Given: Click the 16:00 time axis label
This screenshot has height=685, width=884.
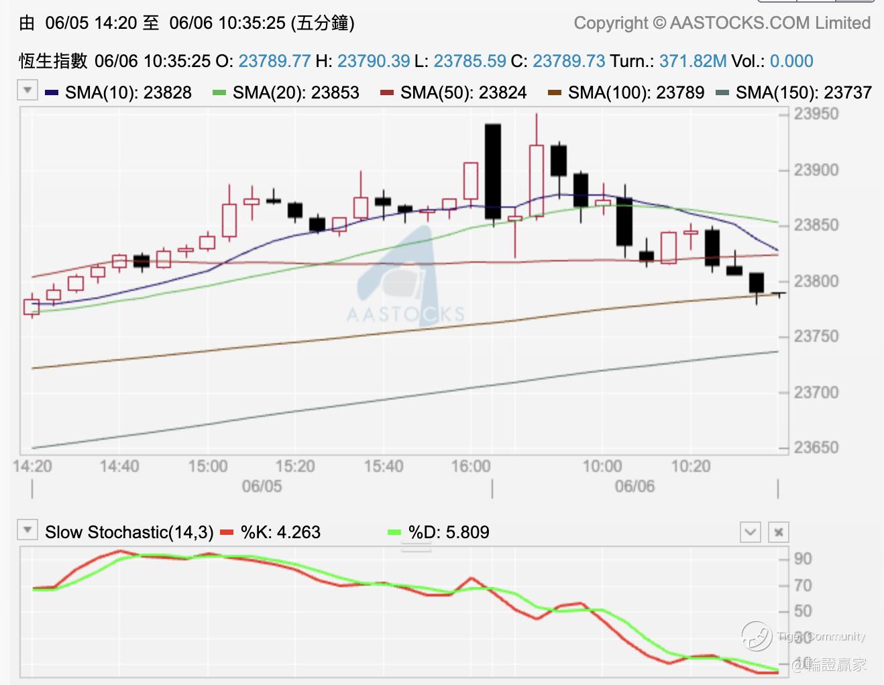Looking at the screenshot, I should [x=471, y=466].
